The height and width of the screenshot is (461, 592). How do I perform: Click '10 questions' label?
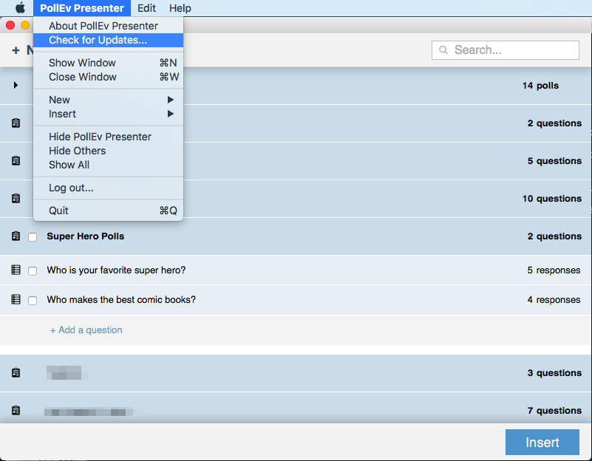551,199
